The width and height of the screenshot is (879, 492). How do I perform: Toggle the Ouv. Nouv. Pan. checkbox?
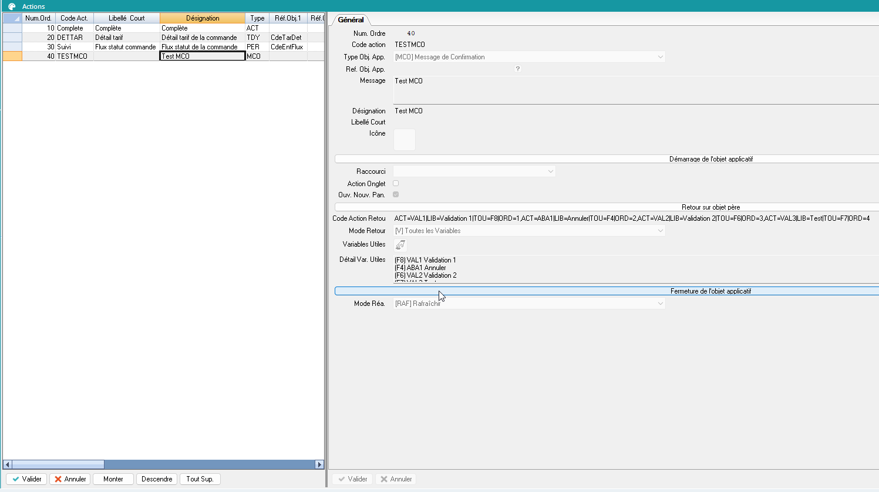pos(396,194)
